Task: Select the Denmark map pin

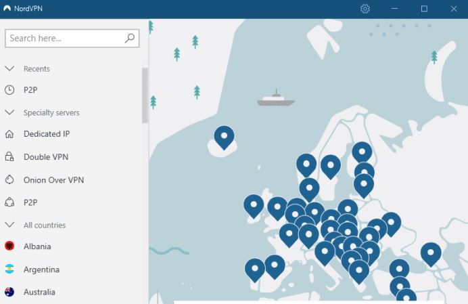Action: click(x=309, y=190)
